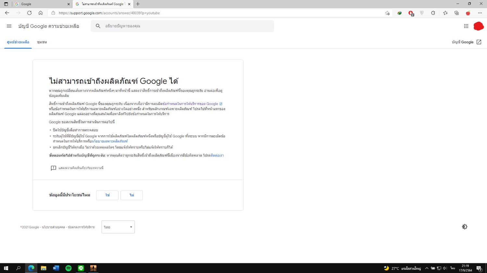
Task: Open browser Collections icon
Action: [x=456, y=13]
